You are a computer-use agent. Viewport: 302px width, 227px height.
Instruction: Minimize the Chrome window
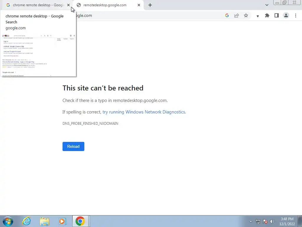277,2
